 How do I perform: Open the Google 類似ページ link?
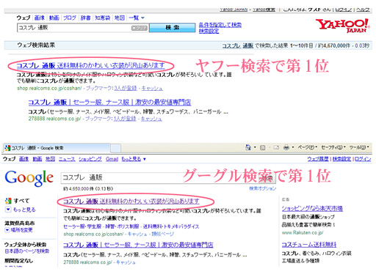[x=163, y=234]
